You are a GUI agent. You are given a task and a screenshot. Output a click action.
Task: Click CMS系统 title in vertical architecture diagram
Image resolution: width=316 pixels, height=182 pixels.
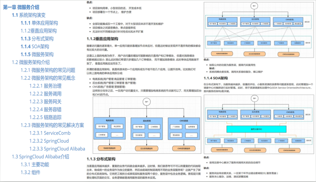click(x=184, y=120)
